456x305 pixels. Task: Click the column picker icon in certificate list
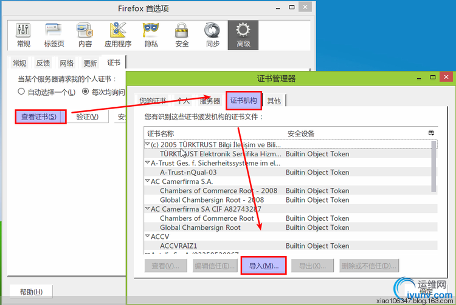coord(431,133)
